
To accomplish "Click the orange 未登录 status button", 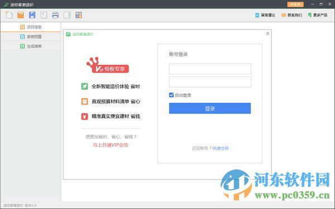I will pos(295,4).
